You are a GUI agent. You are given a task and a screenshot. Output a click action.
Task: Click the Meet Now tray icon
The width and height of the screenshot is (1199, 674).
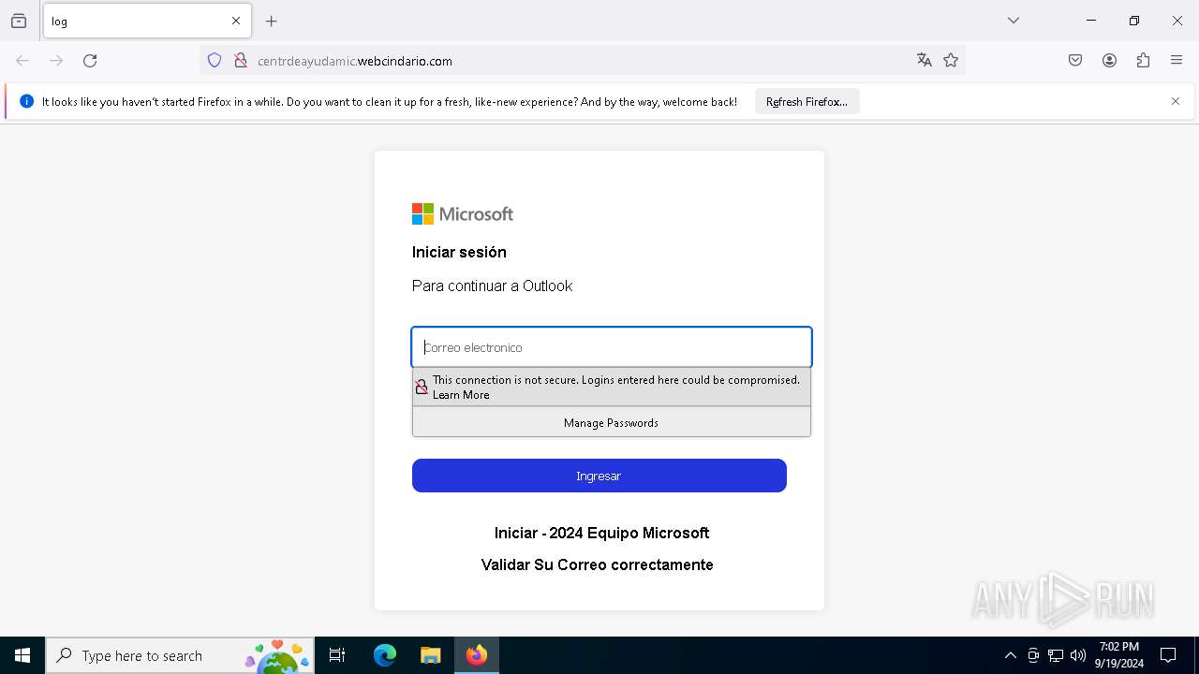tap(1033, 655)
